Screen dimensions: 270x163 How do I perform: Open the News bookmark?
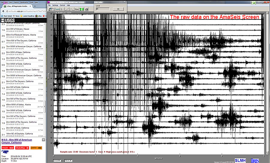tap(16, 16)
